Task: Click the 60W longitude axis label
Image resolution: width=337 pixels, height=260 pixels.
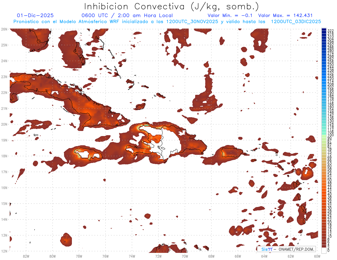Action: point(317,256)
